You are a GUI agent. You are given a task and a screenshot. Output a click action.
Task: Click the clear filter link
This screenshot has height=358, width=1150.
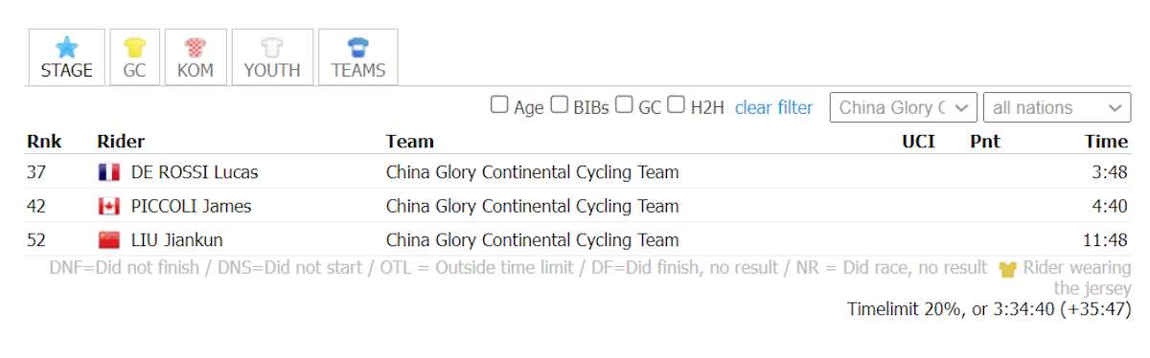(x=773, y=107)
